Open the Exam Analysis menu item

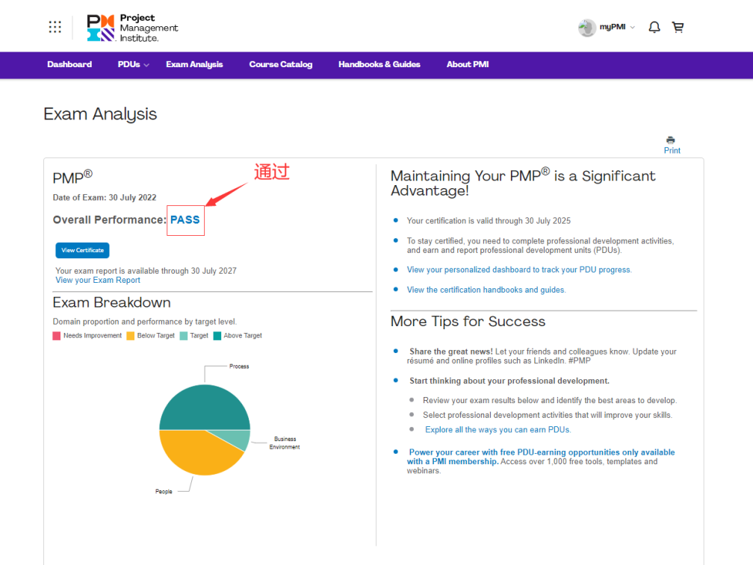coord(194,64)
